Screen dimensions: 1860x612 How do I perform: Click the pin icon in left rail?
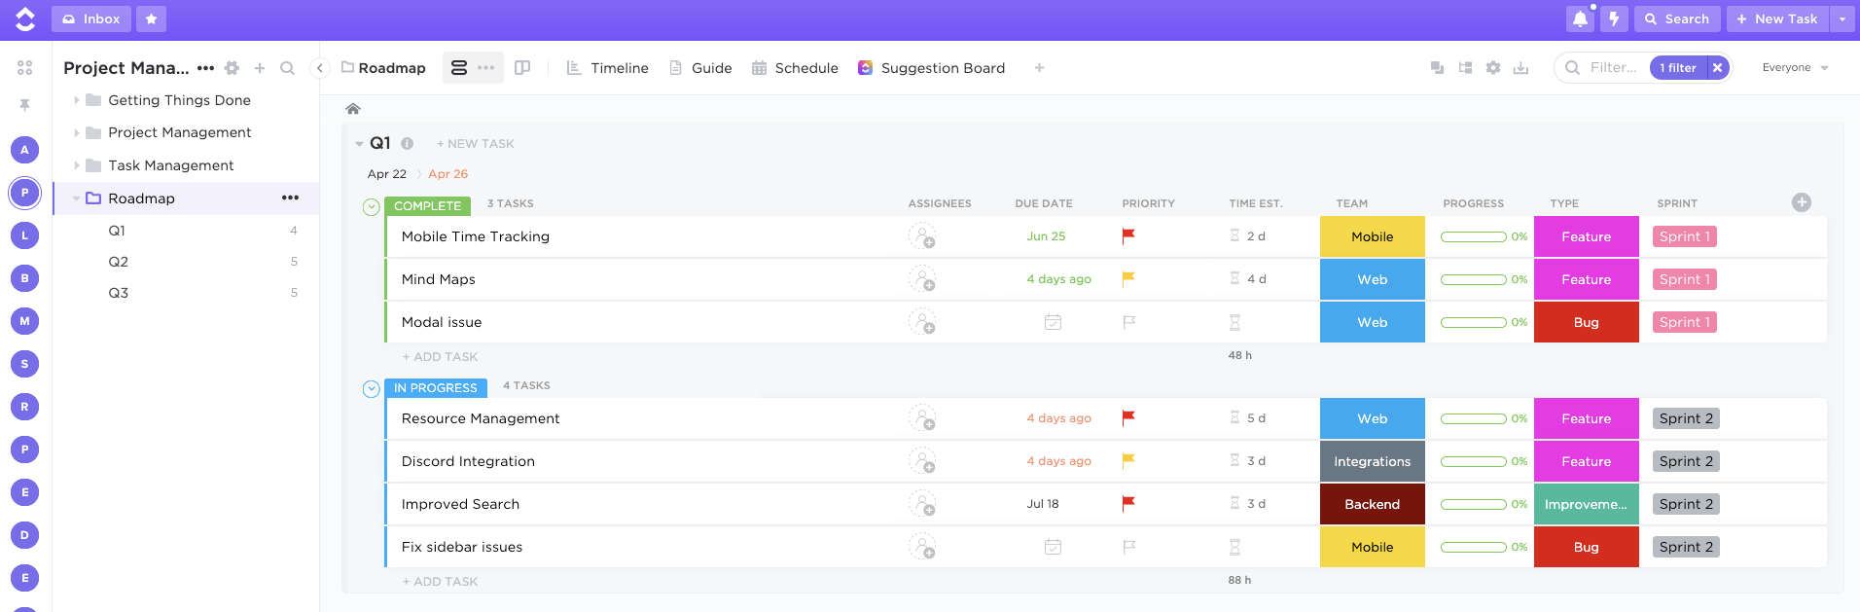pyautogui.click(x=25, y=105)
